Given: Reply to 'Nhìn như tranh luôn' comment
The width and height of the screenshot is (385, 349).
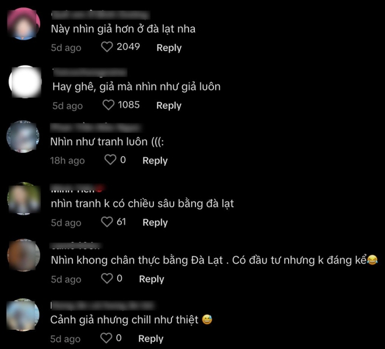Looking at the screenshot, I should (155, 161).
